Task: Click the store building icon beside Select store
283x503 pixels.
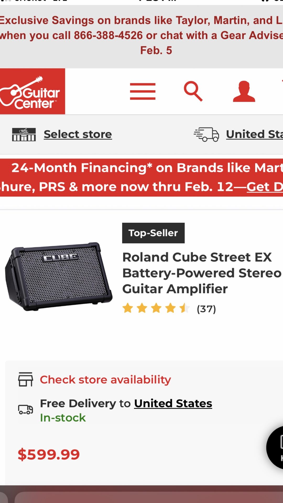Action: point(24,134)
